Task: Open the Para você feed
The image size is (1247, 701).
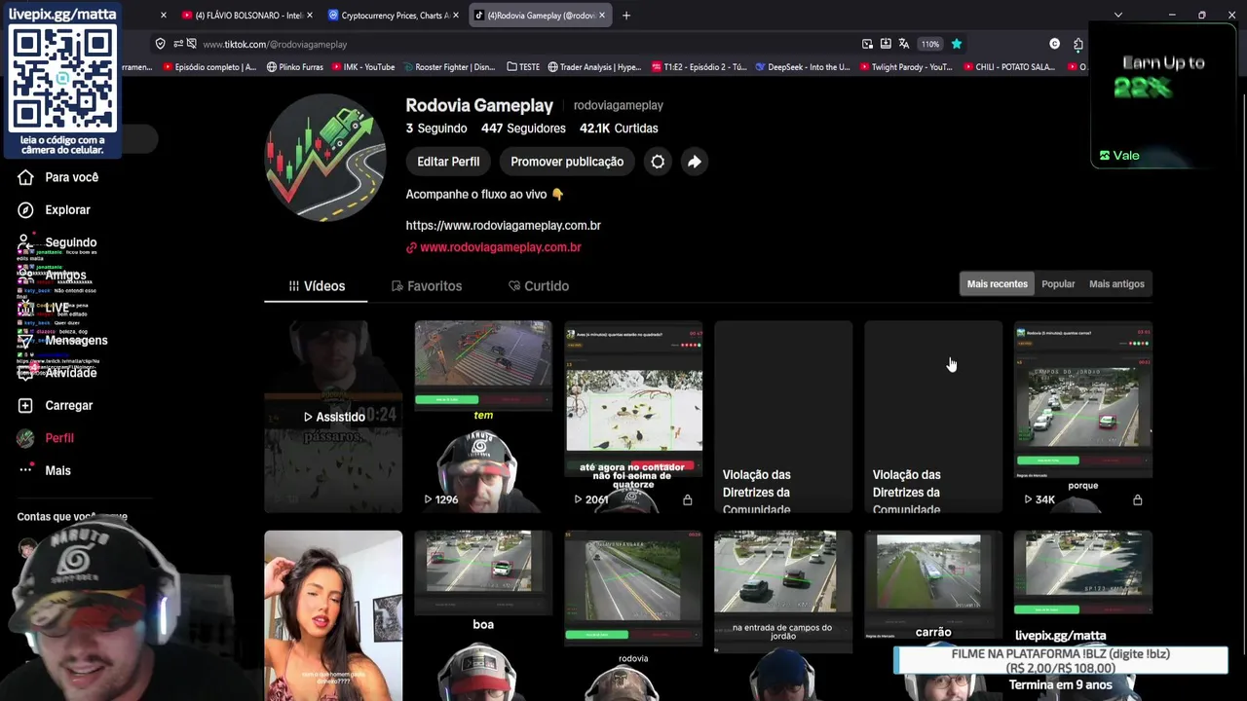Action: click(x=58, y=177)
